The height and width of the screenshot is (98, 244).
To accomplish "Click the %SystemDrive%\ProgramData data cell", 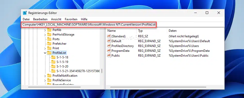I will coord(189,51).
